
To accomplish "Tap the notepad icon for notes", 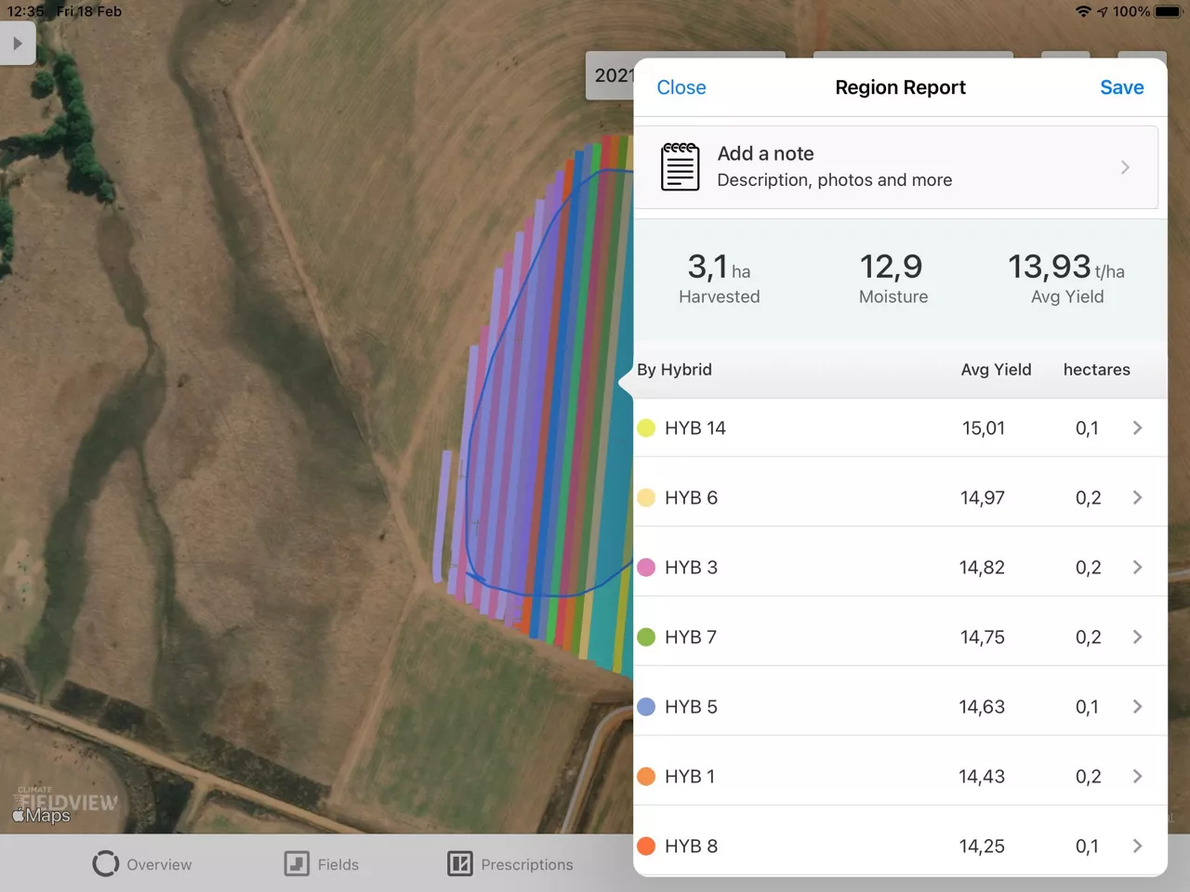I will coord(680,166).
